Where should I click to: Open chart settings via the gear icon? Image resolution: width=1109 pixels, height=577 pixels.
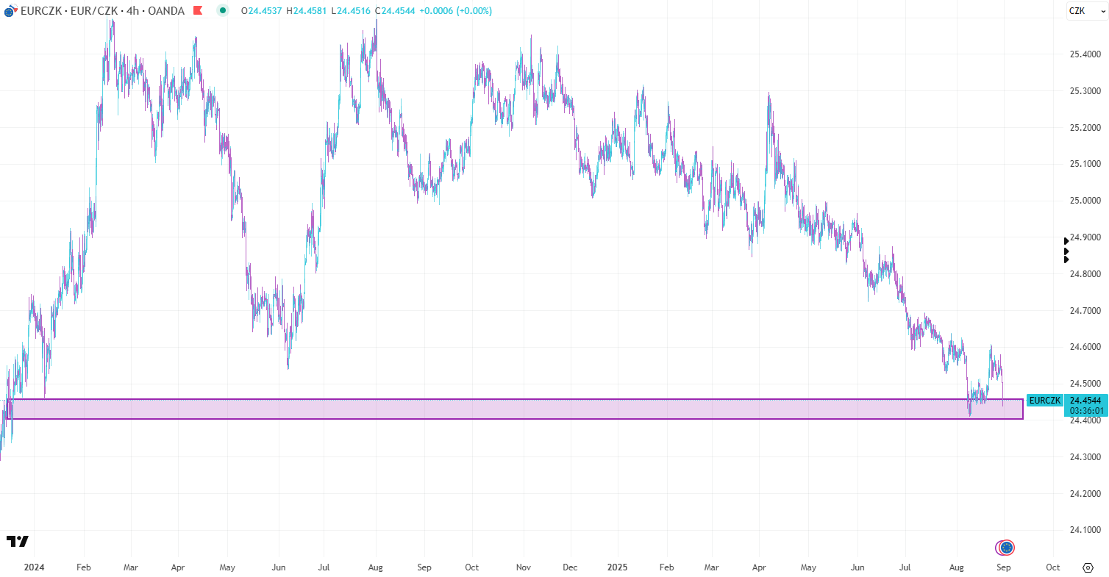(x=1088, y=567)
